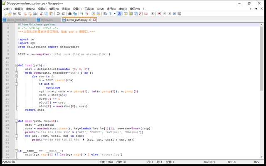The width and height of the screenshot is (266, 166).
Task: Paste clipboard using the Paste icon
Action: click(x=52, y=14)
